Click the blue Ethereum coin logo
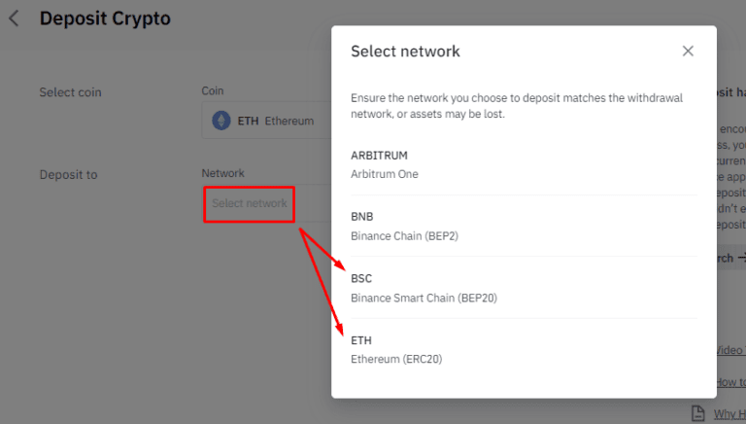Viewport: 746px width, 424px height. [x=221, y=121]
